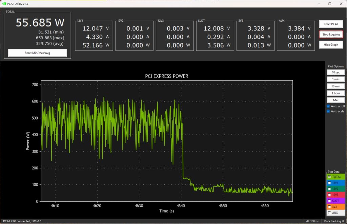Image resolution: width=347 pixels, height=224 pixels.
Task: Disable the Auto scroll checkbox
Action: coord(328,106)
